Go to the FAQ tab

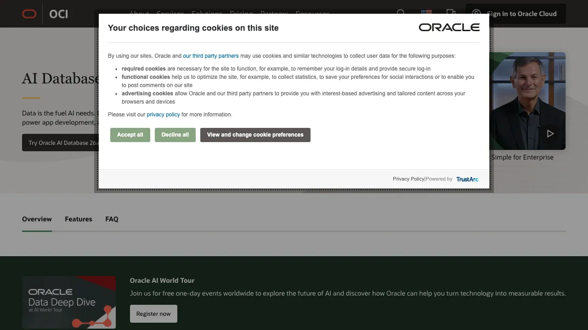pos(112,219)
